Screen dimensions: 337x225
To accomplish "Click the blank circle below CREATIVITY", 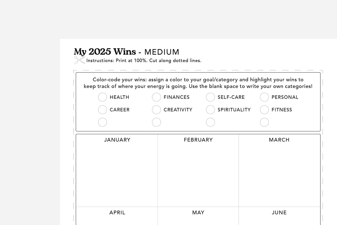I will [156, 122].
